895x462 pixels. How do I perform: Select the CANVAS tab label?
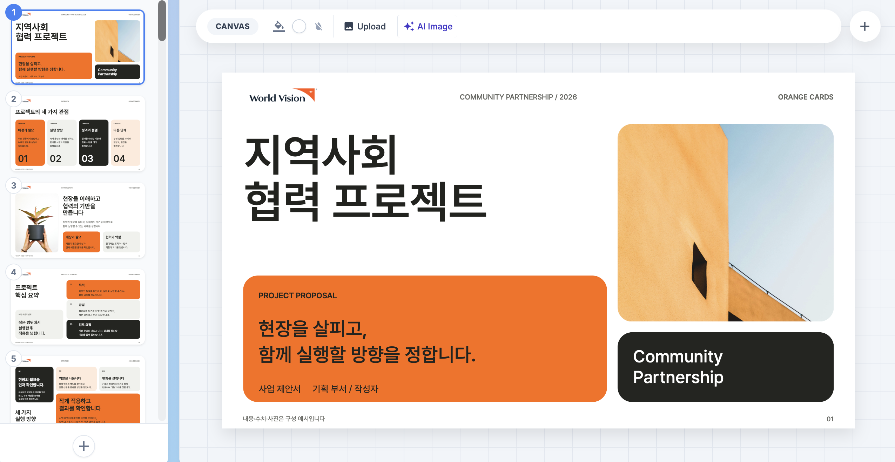(233, 26)
